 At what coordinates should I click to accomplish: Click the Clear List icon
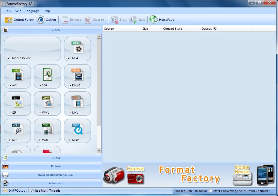pyautogui.click(x=88, y=20)
